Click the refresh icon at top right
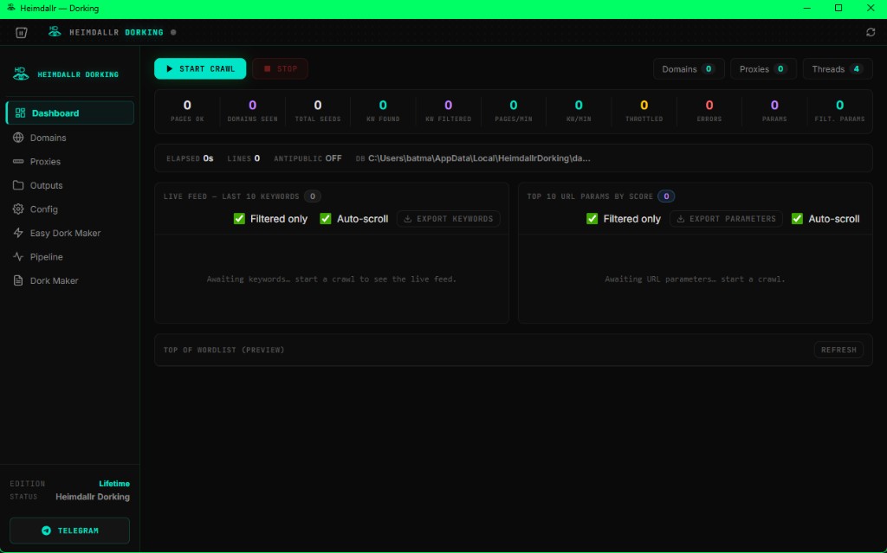The height and width of the screenshot is (553, 887). (x=871, y=32)
